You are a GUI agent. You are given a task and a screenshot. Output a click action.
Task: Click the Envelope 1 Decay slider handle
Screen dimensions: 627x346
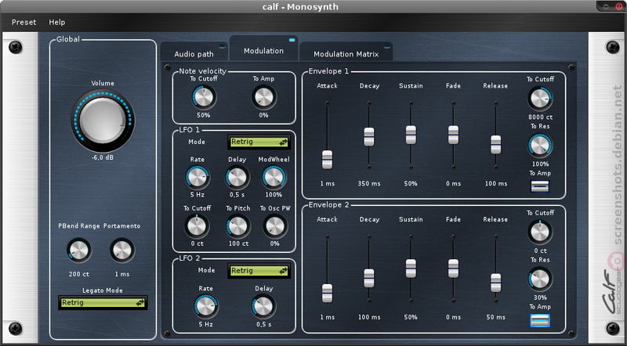(368, 137)
